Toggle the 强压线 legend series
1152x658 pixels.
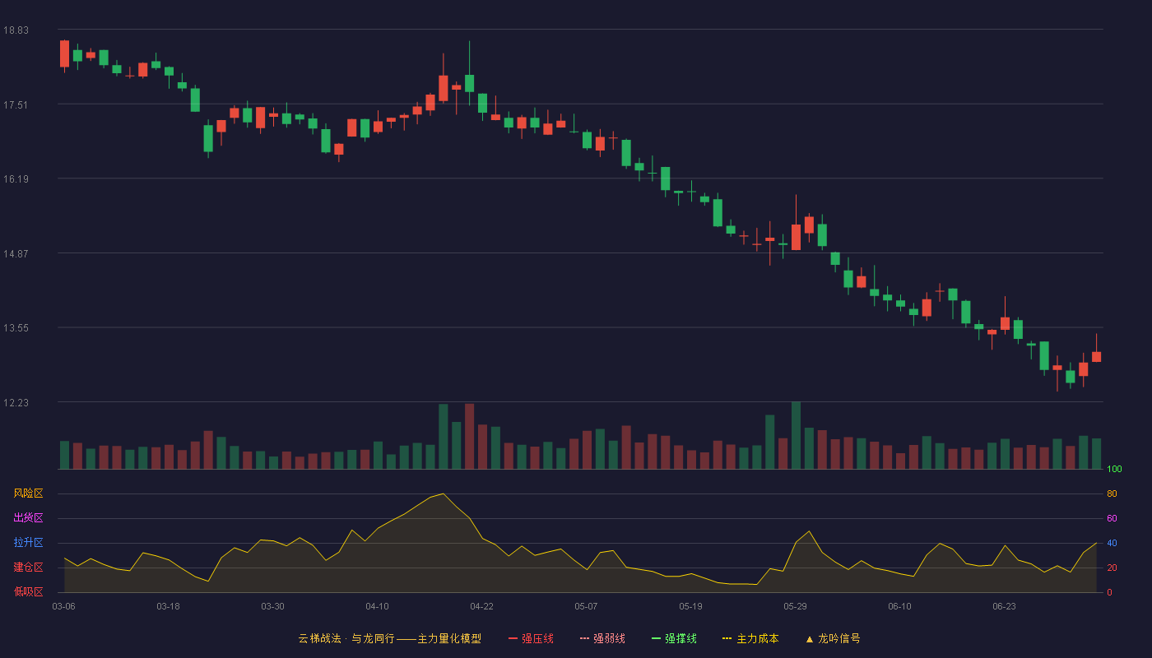coord(531,638)
